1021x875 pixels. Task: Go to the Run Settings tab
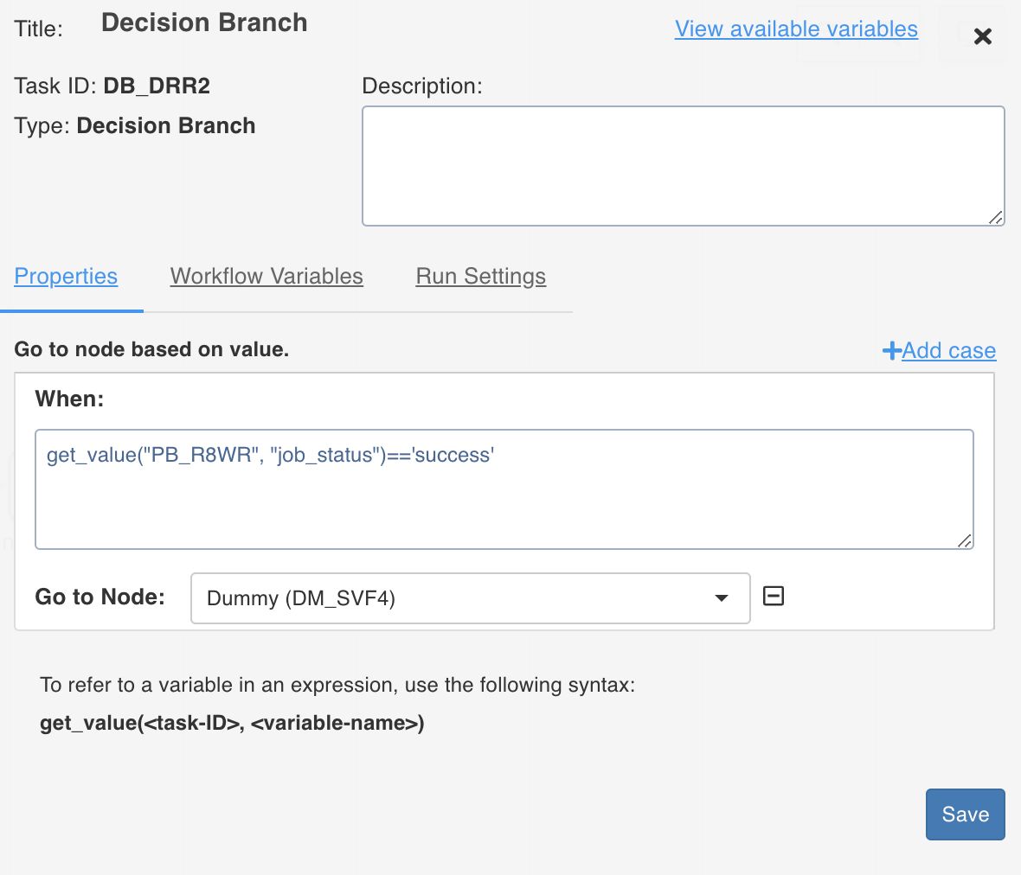click(481, 277)
